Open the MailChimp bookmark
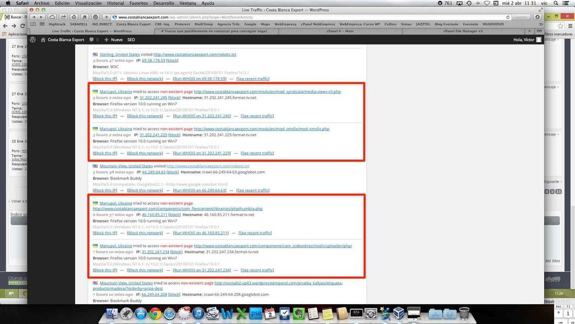575x324 pixels. pyautogui.click(x=203, y=24)
